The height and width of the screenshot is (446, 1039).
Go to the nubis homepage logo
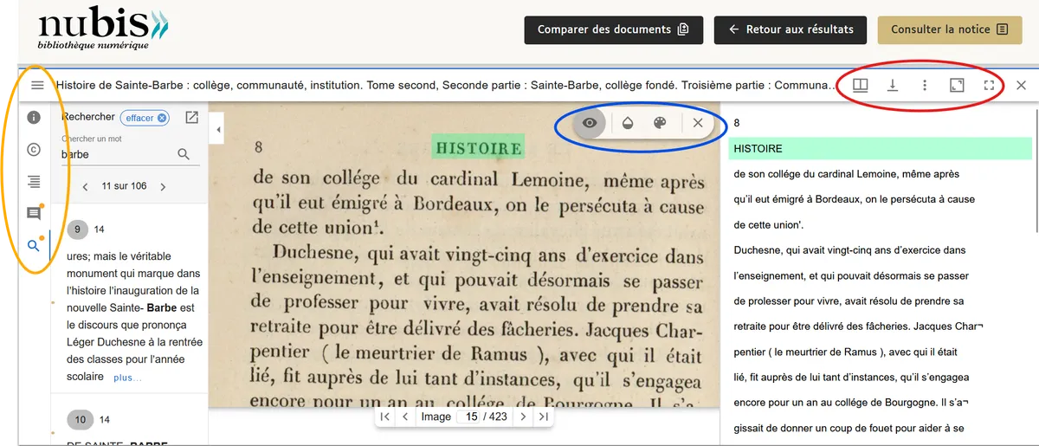[102, 29]
